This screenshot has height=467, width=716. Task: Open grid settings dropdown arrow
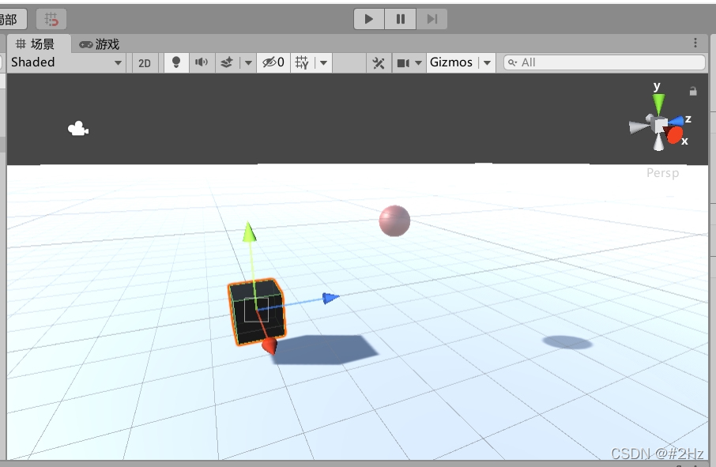point(323,62)
